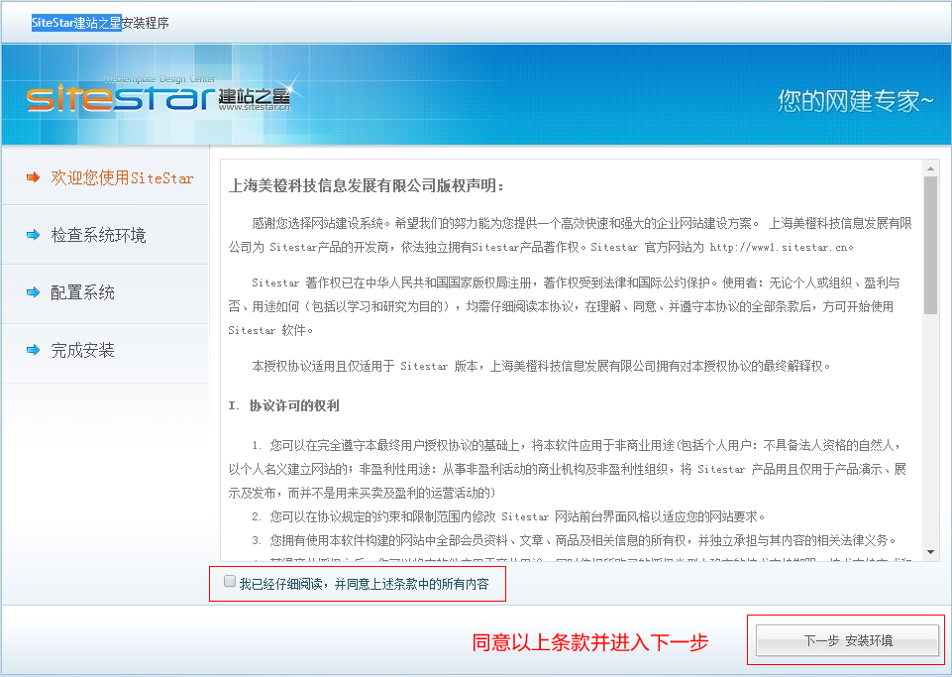Go to the 检查系统环境 step

(x=98, y=236)
